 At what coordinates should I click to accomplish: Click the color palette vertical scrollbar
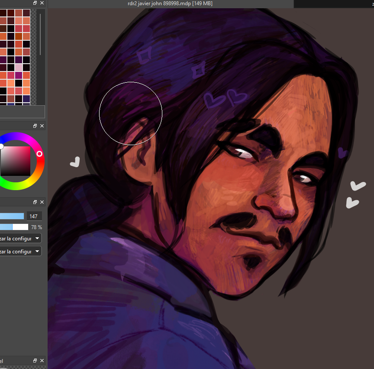[40, 34]
